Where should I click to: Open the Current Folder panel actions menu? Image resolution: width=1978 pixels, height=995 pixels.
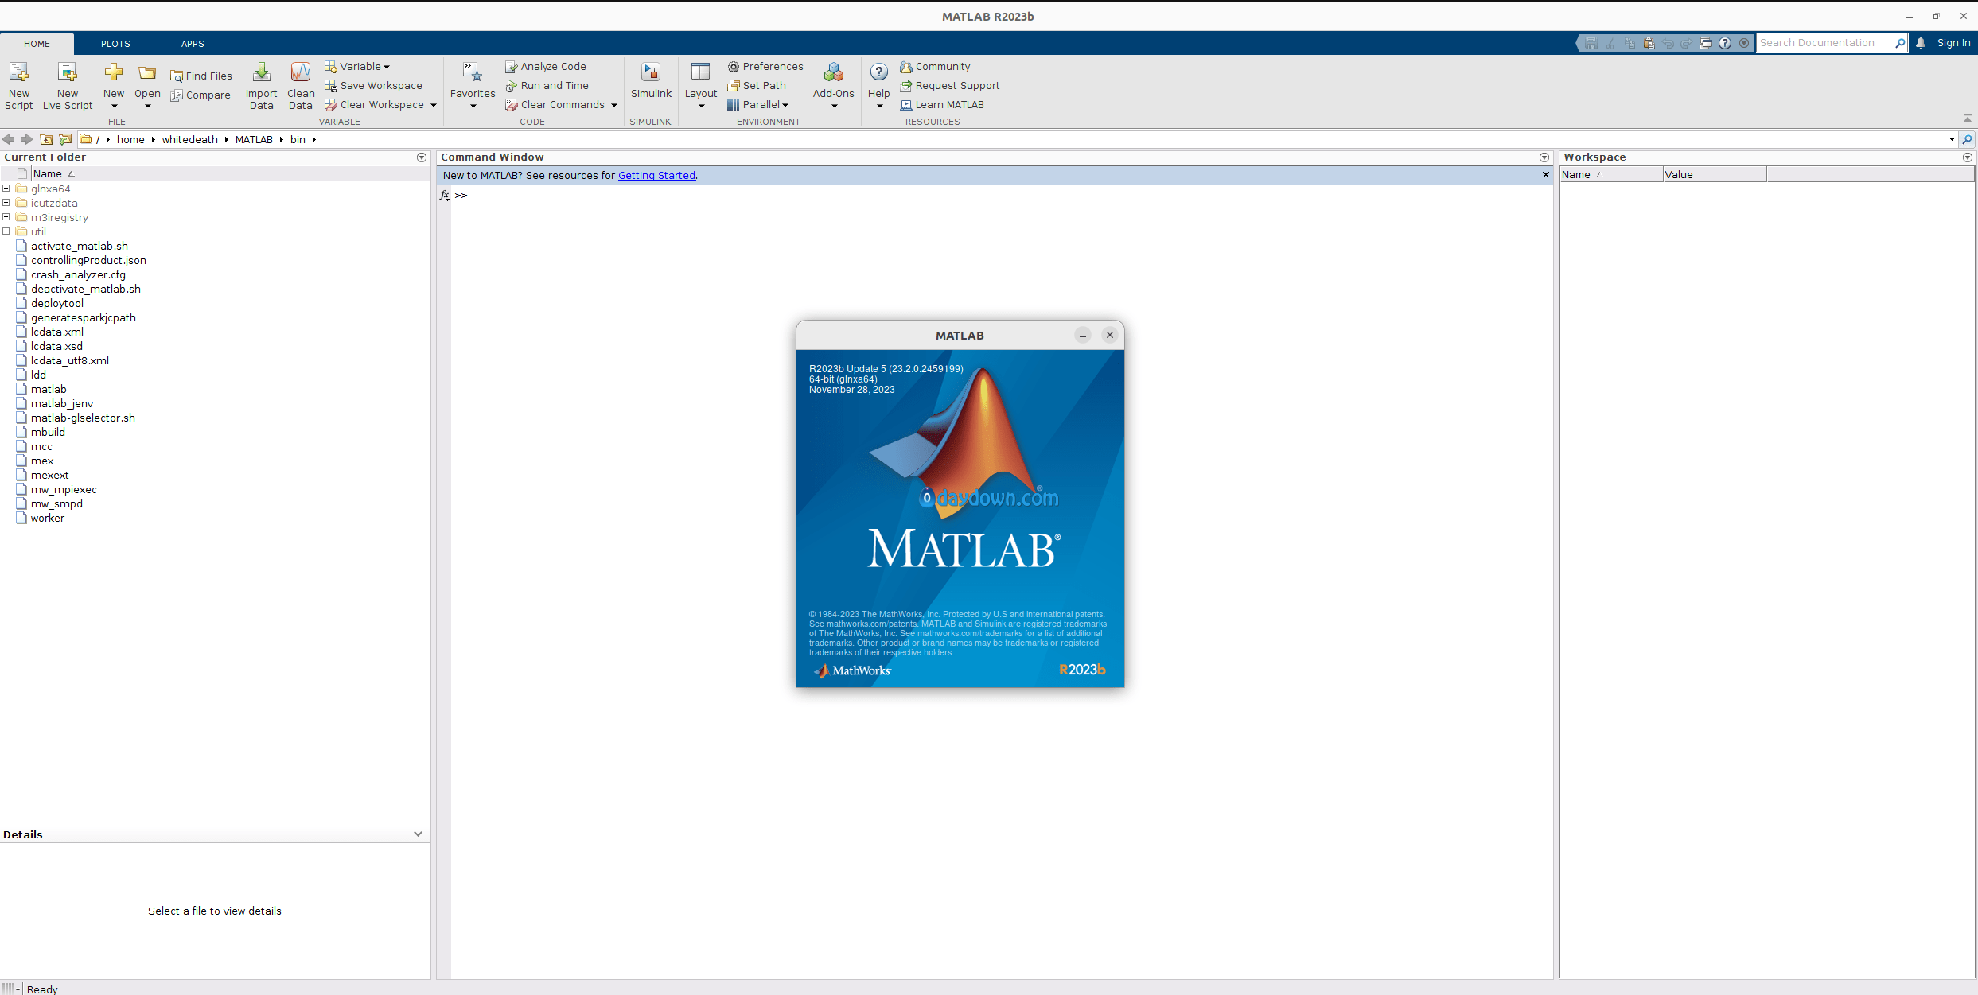click(x=422, y=157)
